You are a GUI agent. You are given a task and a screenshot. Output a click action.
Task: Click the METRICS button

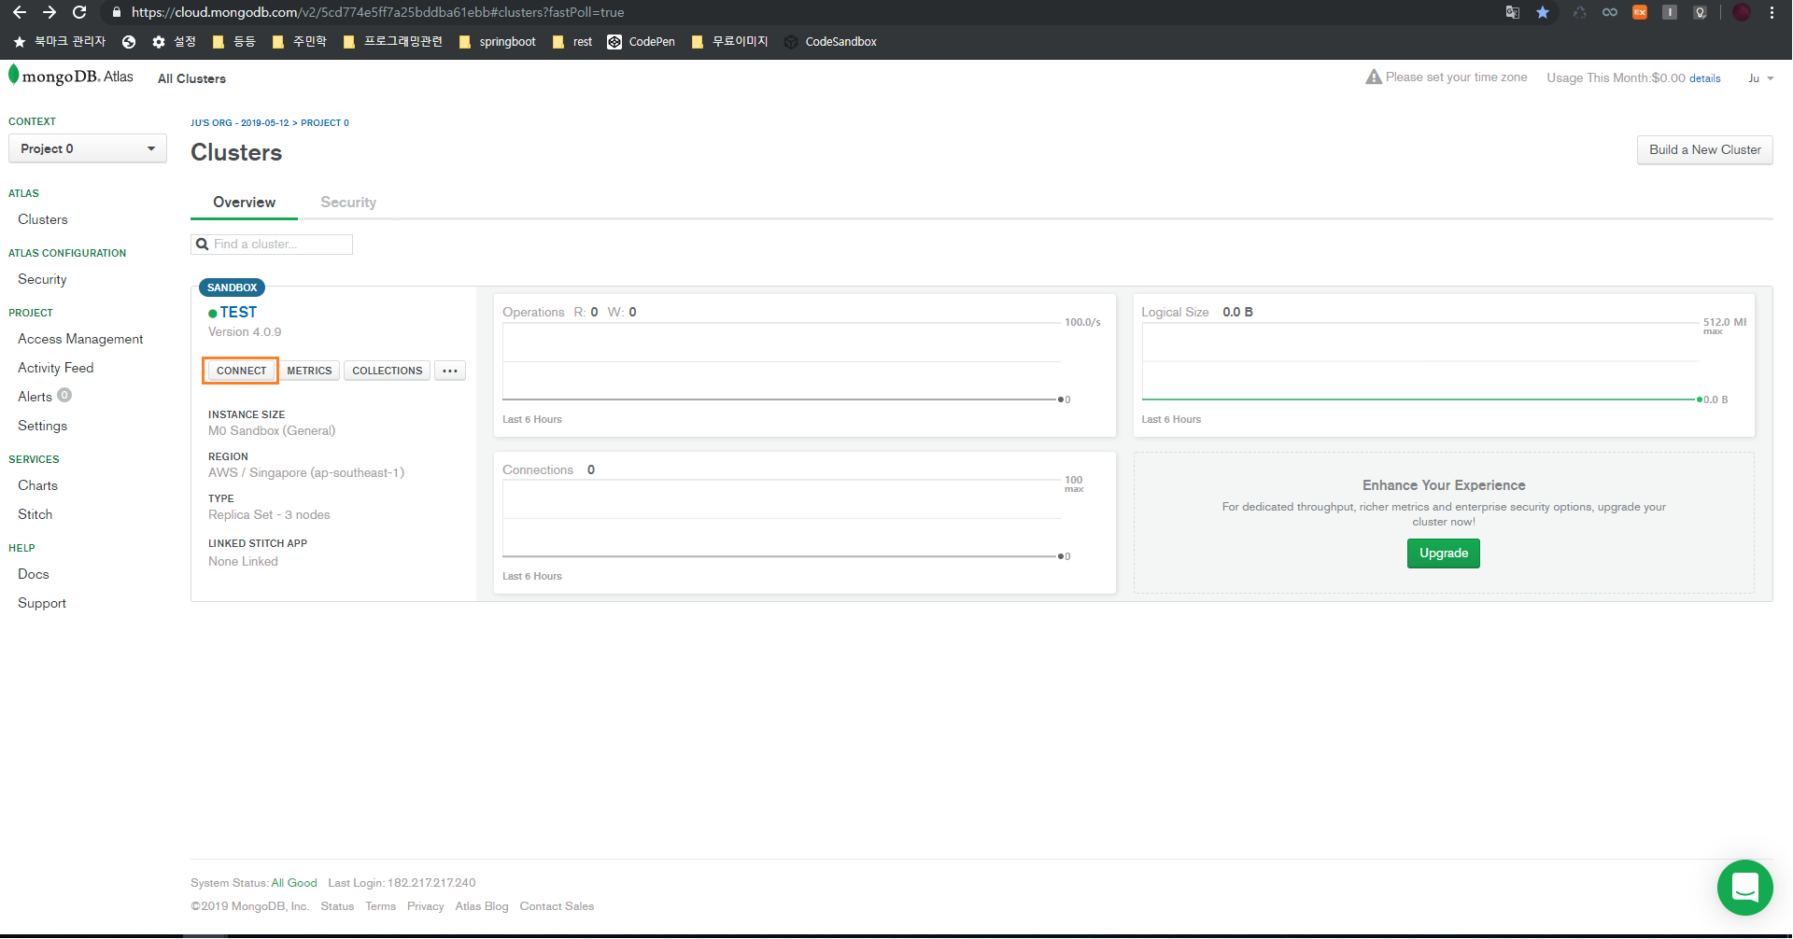point(309,371)
